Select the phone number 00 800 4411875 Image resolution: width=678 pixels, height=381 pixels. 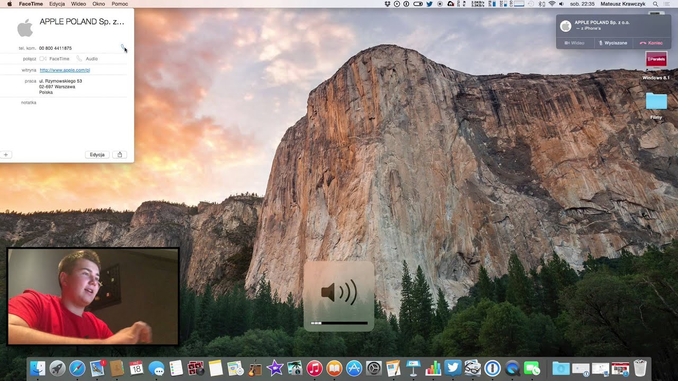pos(55,48)
